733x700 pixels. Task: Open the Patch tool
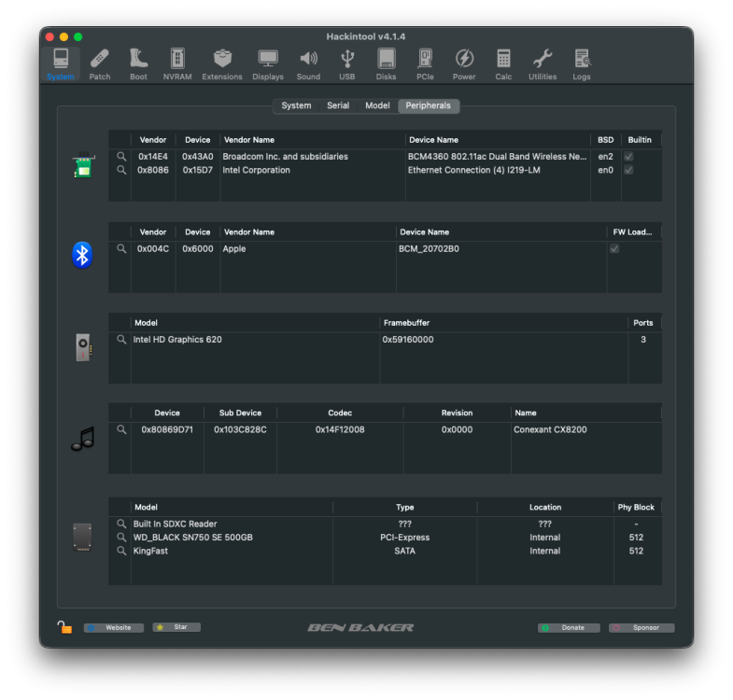pos(100,64)
